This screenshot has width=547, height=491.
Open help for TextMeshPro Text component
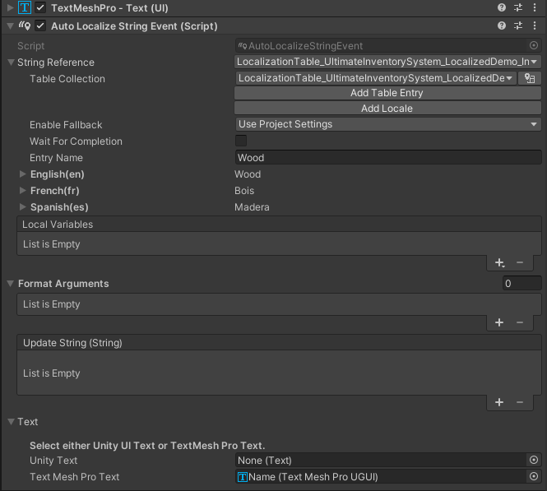pos(502,7)
